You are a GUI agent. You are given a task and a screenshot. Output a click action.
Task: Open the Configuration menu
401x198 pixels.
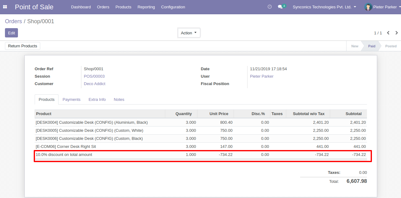tap(173, 7)
